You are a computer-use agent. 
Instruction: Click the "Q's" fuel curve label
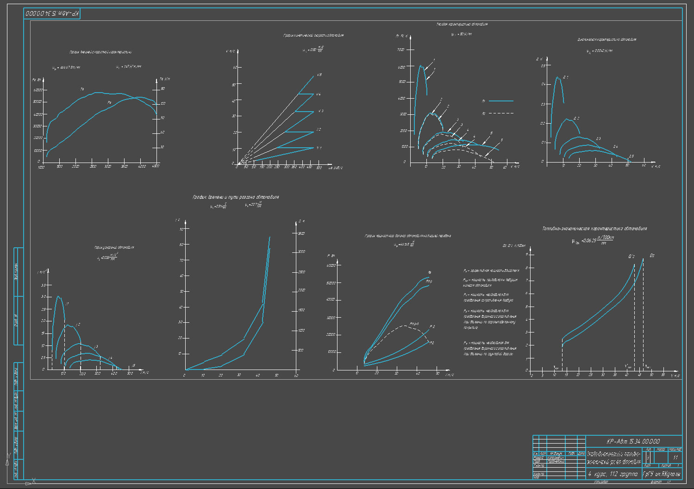631,256
